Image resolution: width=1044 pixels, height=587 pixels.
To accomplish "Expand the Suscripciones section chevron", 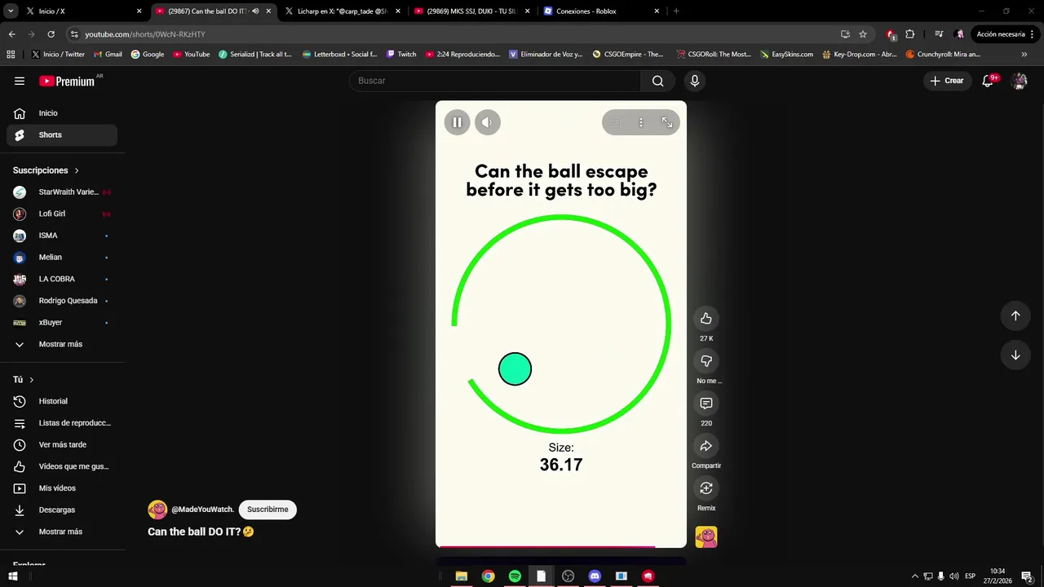I will pos(77,170).
